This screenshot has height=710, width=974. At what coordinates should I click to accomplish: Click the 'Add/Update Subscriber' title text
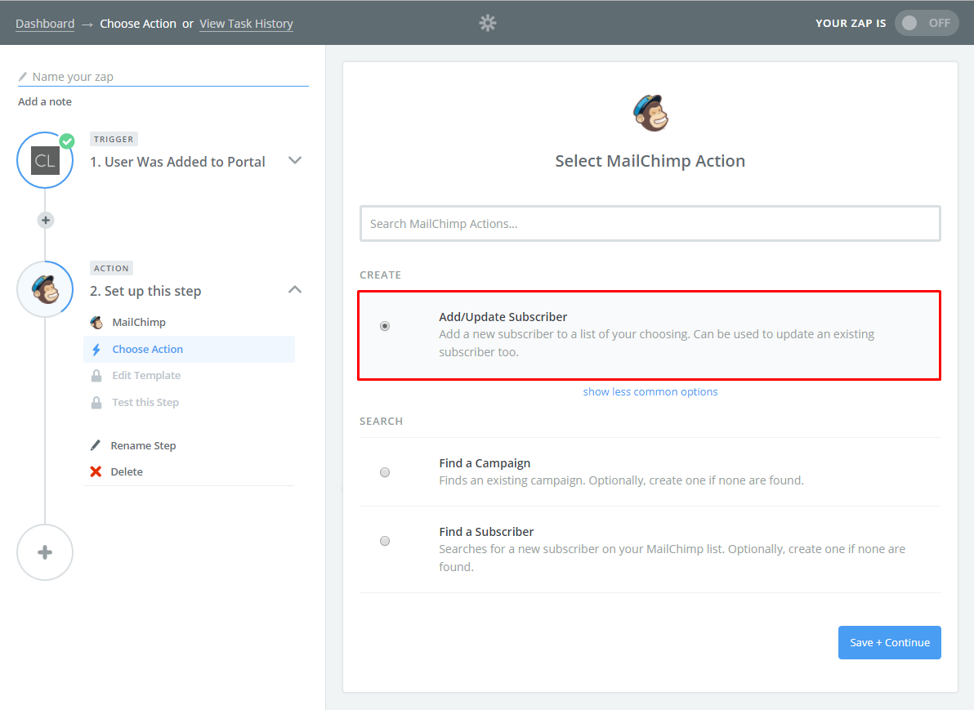pyautogui.click(x=503, y=317)
